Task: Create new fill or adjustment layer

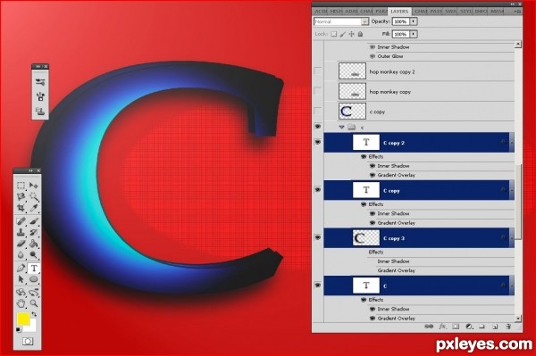Action: (x=469, y=327)
